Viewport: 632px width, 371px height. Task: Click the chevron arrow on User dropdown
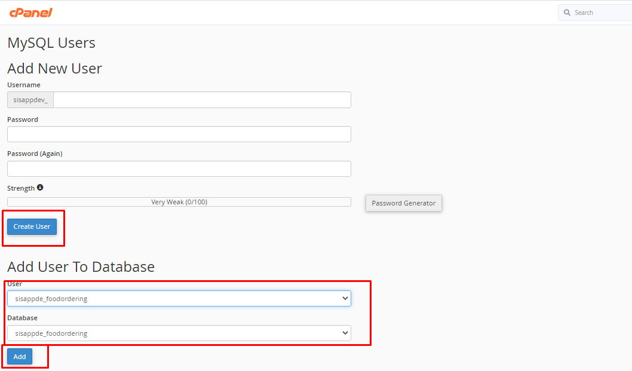click(345, 299)
